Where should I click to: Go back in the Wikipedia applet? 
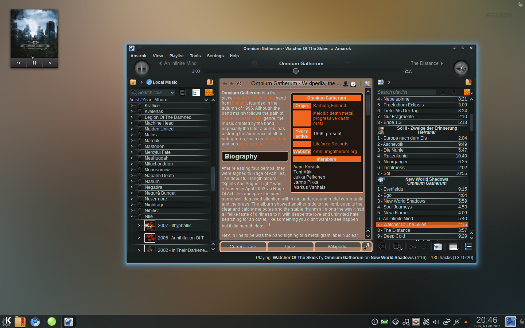tap(225, 83)
